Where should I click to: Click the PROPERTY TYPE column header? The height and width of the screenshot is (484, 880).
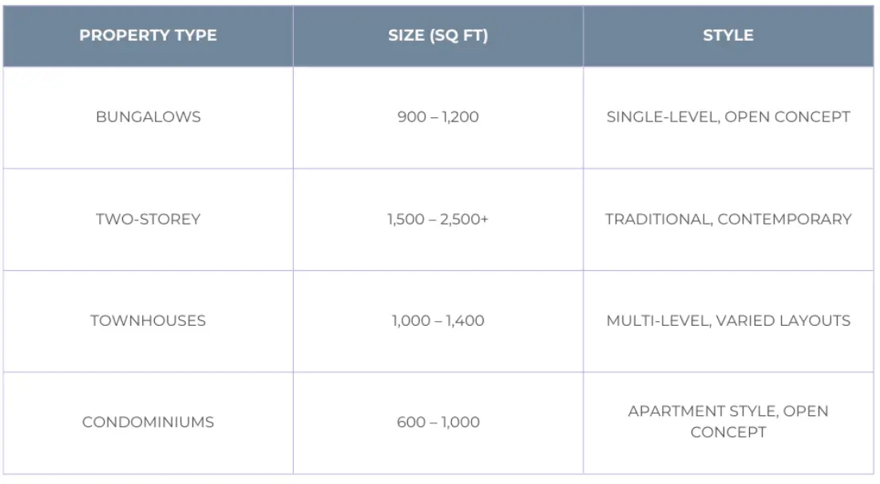pos(148,36)
